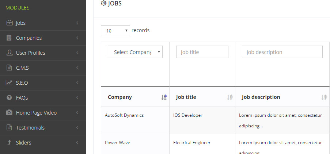The width and height of the screenshot is (330, 154).
Task: Click the Job description filter field
Action: click(x=282, y=52)
